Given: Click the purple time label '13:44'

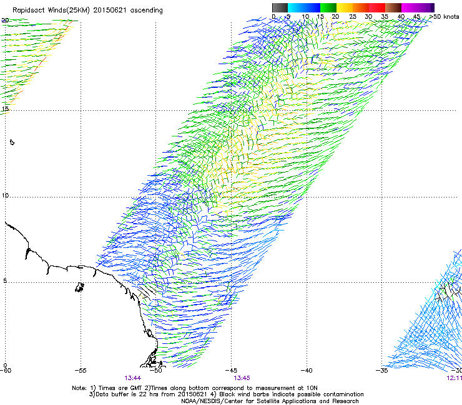Looking at the screenshot, I should 133,378.
